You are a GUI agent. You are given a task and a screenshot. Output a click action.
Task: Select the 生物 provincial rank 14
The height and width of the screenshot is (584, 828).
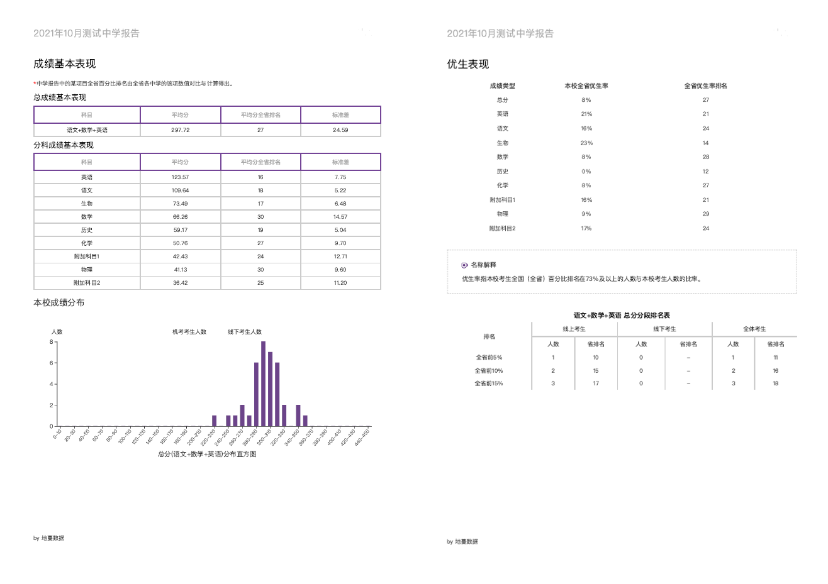coord(706,143)
